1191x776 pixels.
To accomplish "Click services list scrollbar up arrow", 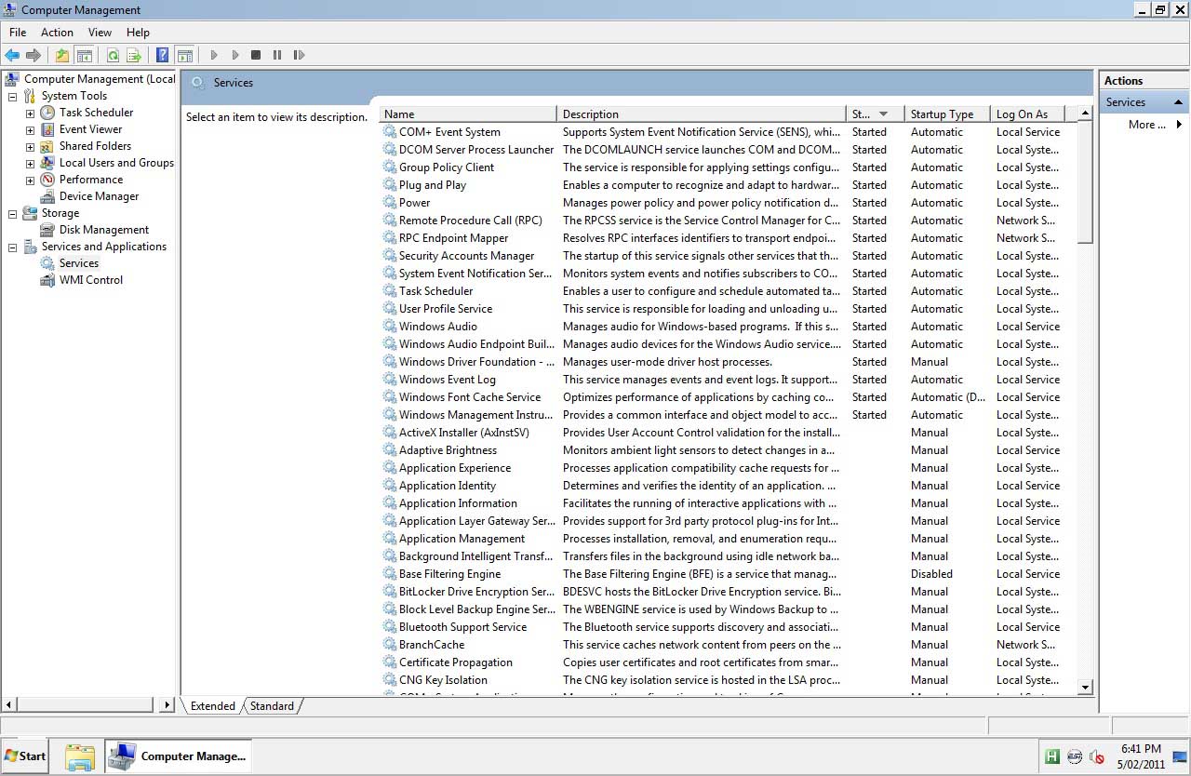I will pos(1085,114).
